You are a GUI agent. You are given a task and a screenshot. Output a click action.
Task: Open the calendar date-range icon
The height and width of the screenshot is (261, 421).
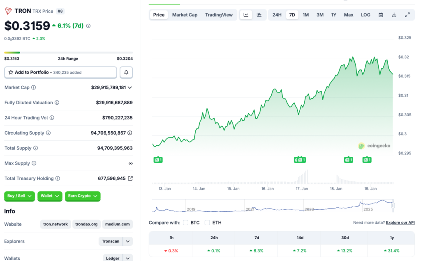[380, 14]
